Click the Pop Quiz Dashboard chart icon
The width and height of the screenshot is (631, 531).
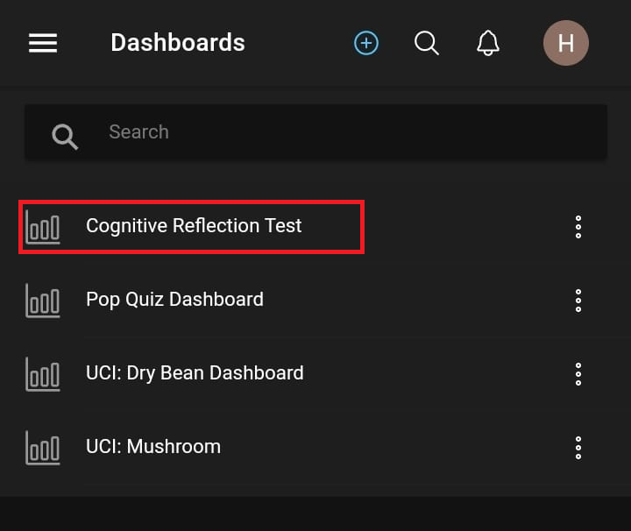(43, 300)
